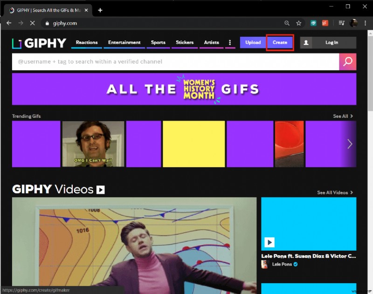Viewport: 373px width, 294px height.
Task: Click the play icon beside GIPHY Videos heading
Action: pyautogui.click(x=101, y=190)
